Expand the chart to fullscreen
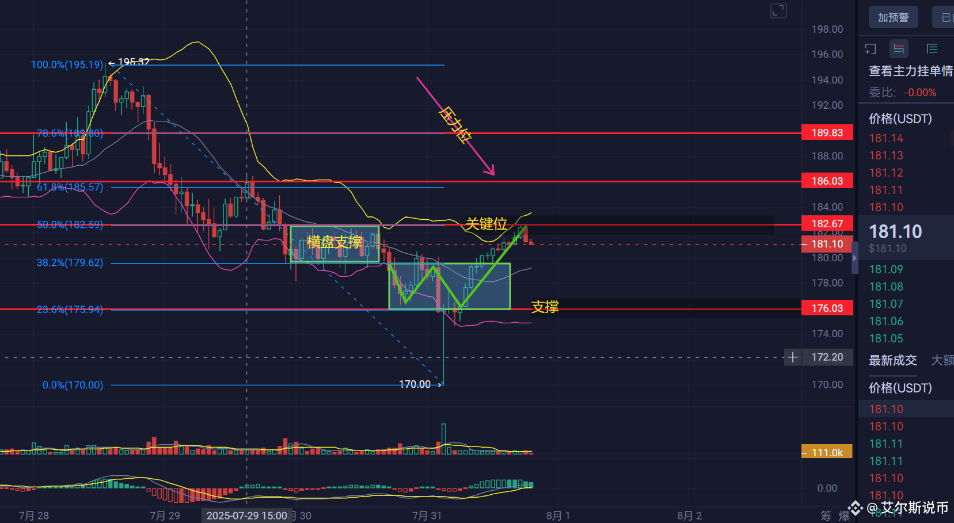The height and width of the screenshot is (523, 954). [778, 10]
